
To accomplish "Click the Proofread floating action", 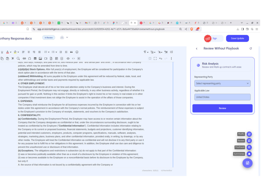I will pos(249,147).
